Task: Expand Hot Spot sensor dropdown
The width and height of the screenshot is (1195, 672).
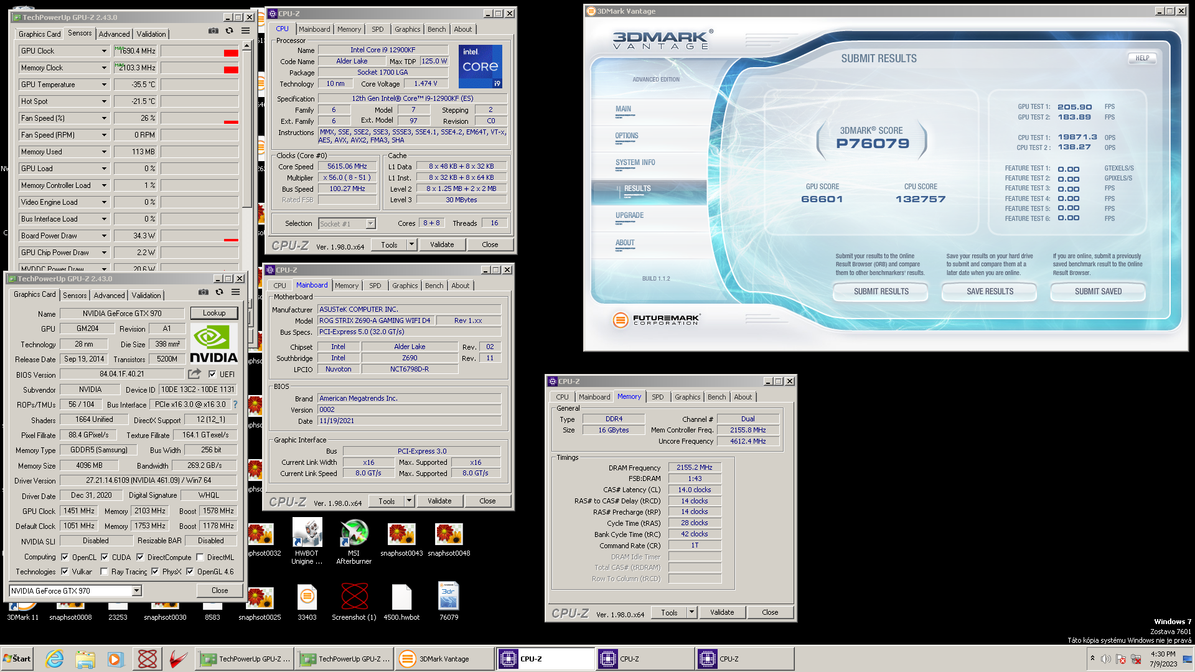Action: click(104, 101)
